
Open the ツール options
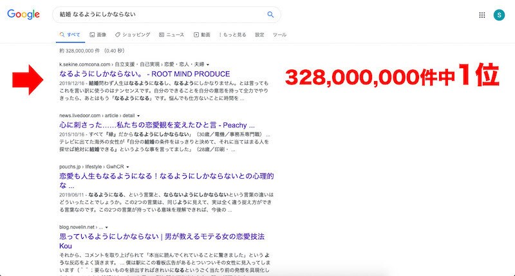(x=279, y=35)
